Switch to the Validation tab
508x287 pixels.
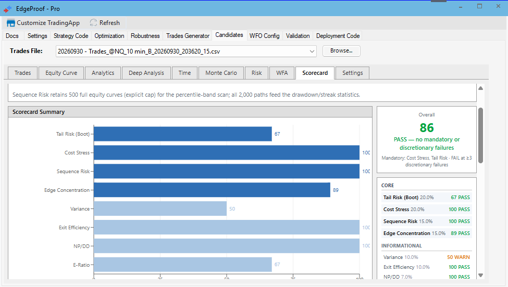(x=298, y=36)
